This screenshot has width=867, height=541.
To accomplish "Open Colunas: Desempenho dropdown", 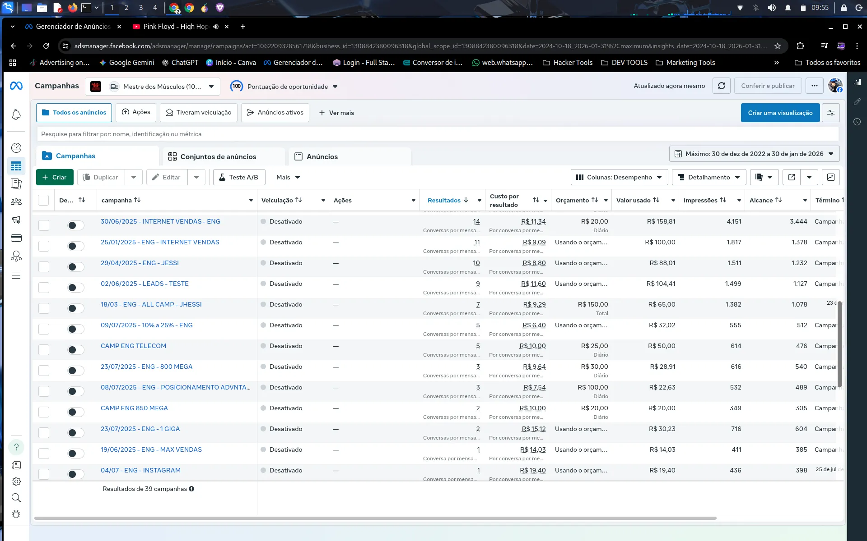I will [619, 177].
